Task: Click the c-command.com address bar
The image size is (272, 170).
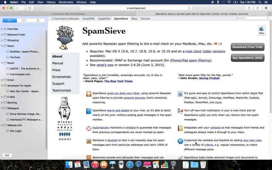Action: coord(136,8)
